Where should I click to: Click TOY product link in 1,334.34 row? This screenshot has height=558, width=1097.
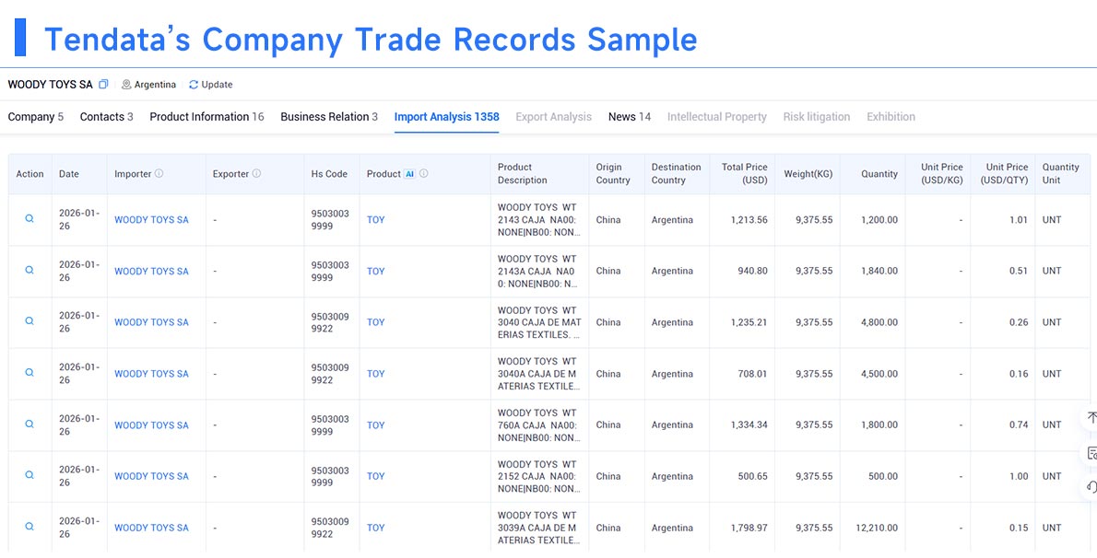[x=376, y=424]
